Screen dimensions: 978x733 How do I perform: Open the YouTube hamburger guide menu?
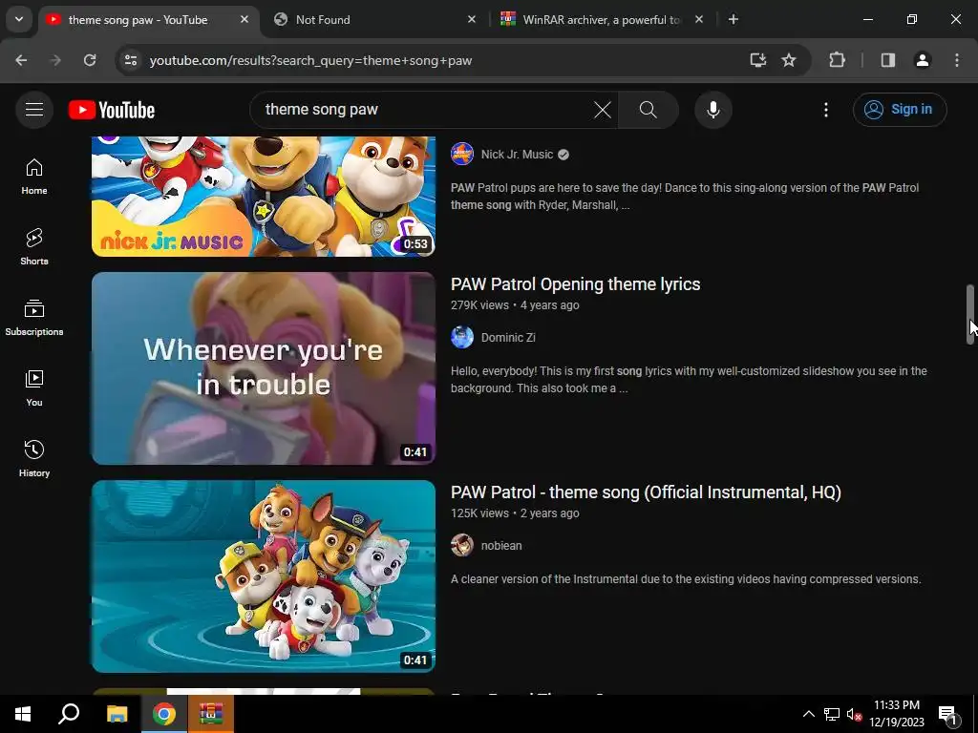pyautogui.click(x=34, y=110)
